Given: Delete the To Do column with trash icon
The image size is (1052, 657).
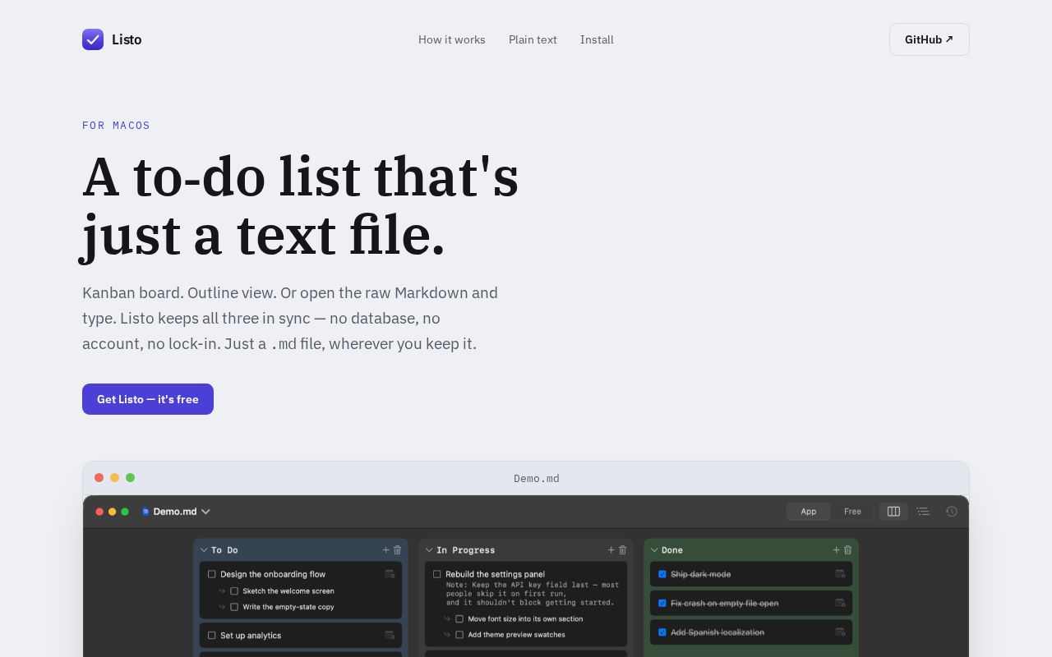Looking at the screenshot, I should (398, 550).
